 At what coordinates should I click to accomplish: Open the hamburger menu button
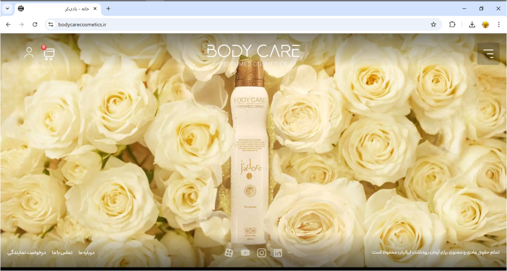(x=488, y=53)
